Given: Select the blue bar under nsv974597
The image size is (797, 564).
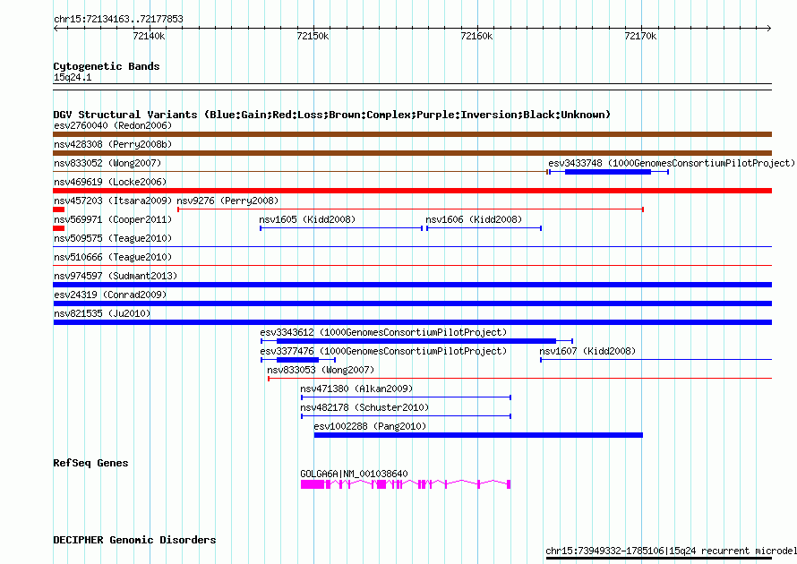Looking at the screenshot, I should coord(412,285).
